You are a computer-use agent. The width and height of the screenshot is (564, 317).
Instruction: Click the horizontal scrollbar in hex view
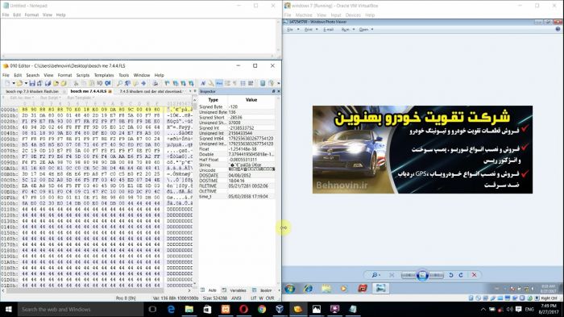[96, 290]
